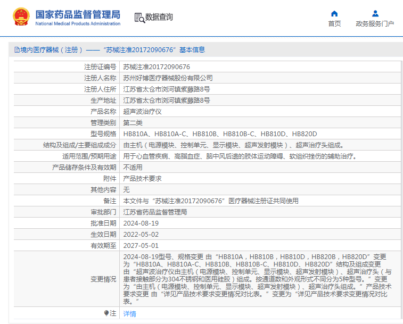
Task: Click the 型号规格 row label
Action: pyautogui.click(x=103, y=134)
